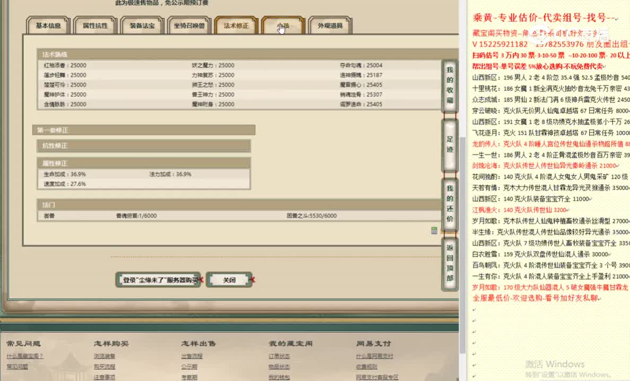Open the 足迹 side button
Viewport: 630px width, 381px height.
click(450, 144)
